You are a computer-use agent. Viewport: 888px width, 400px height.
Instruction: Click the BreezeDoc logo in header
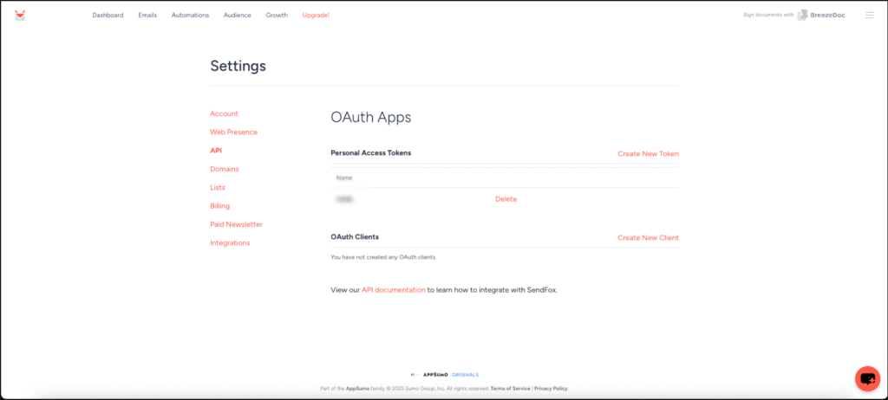point(821,15)
